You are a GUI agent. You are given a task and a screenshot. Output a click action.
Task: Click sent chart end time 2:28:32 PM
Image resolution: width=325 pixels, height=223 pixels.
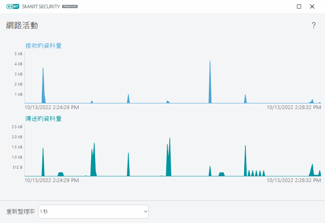point(294,180)
